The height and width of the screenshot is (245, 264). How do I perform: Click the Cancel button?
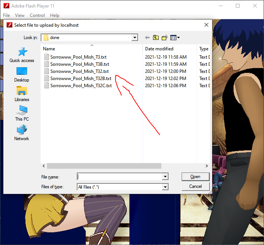195,186
